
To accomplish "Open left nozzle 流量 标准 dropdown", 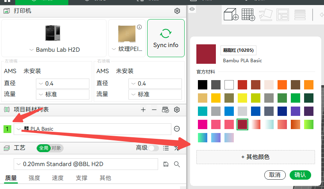I will click(62, 94).
